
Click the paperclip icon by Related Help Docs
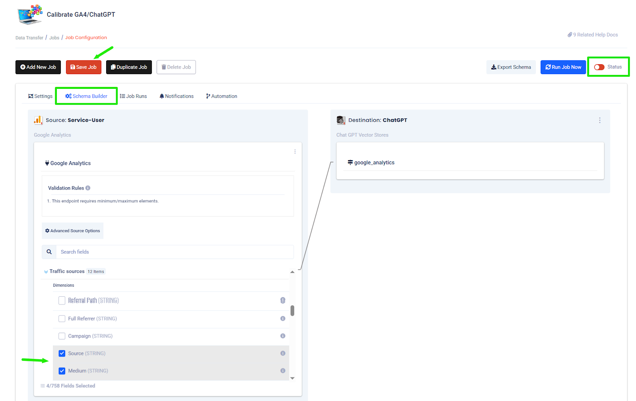click(x=570, y=35)
